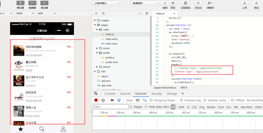Open the file tree more options ellipsis

pyautogui.click(x=140, y=13)
